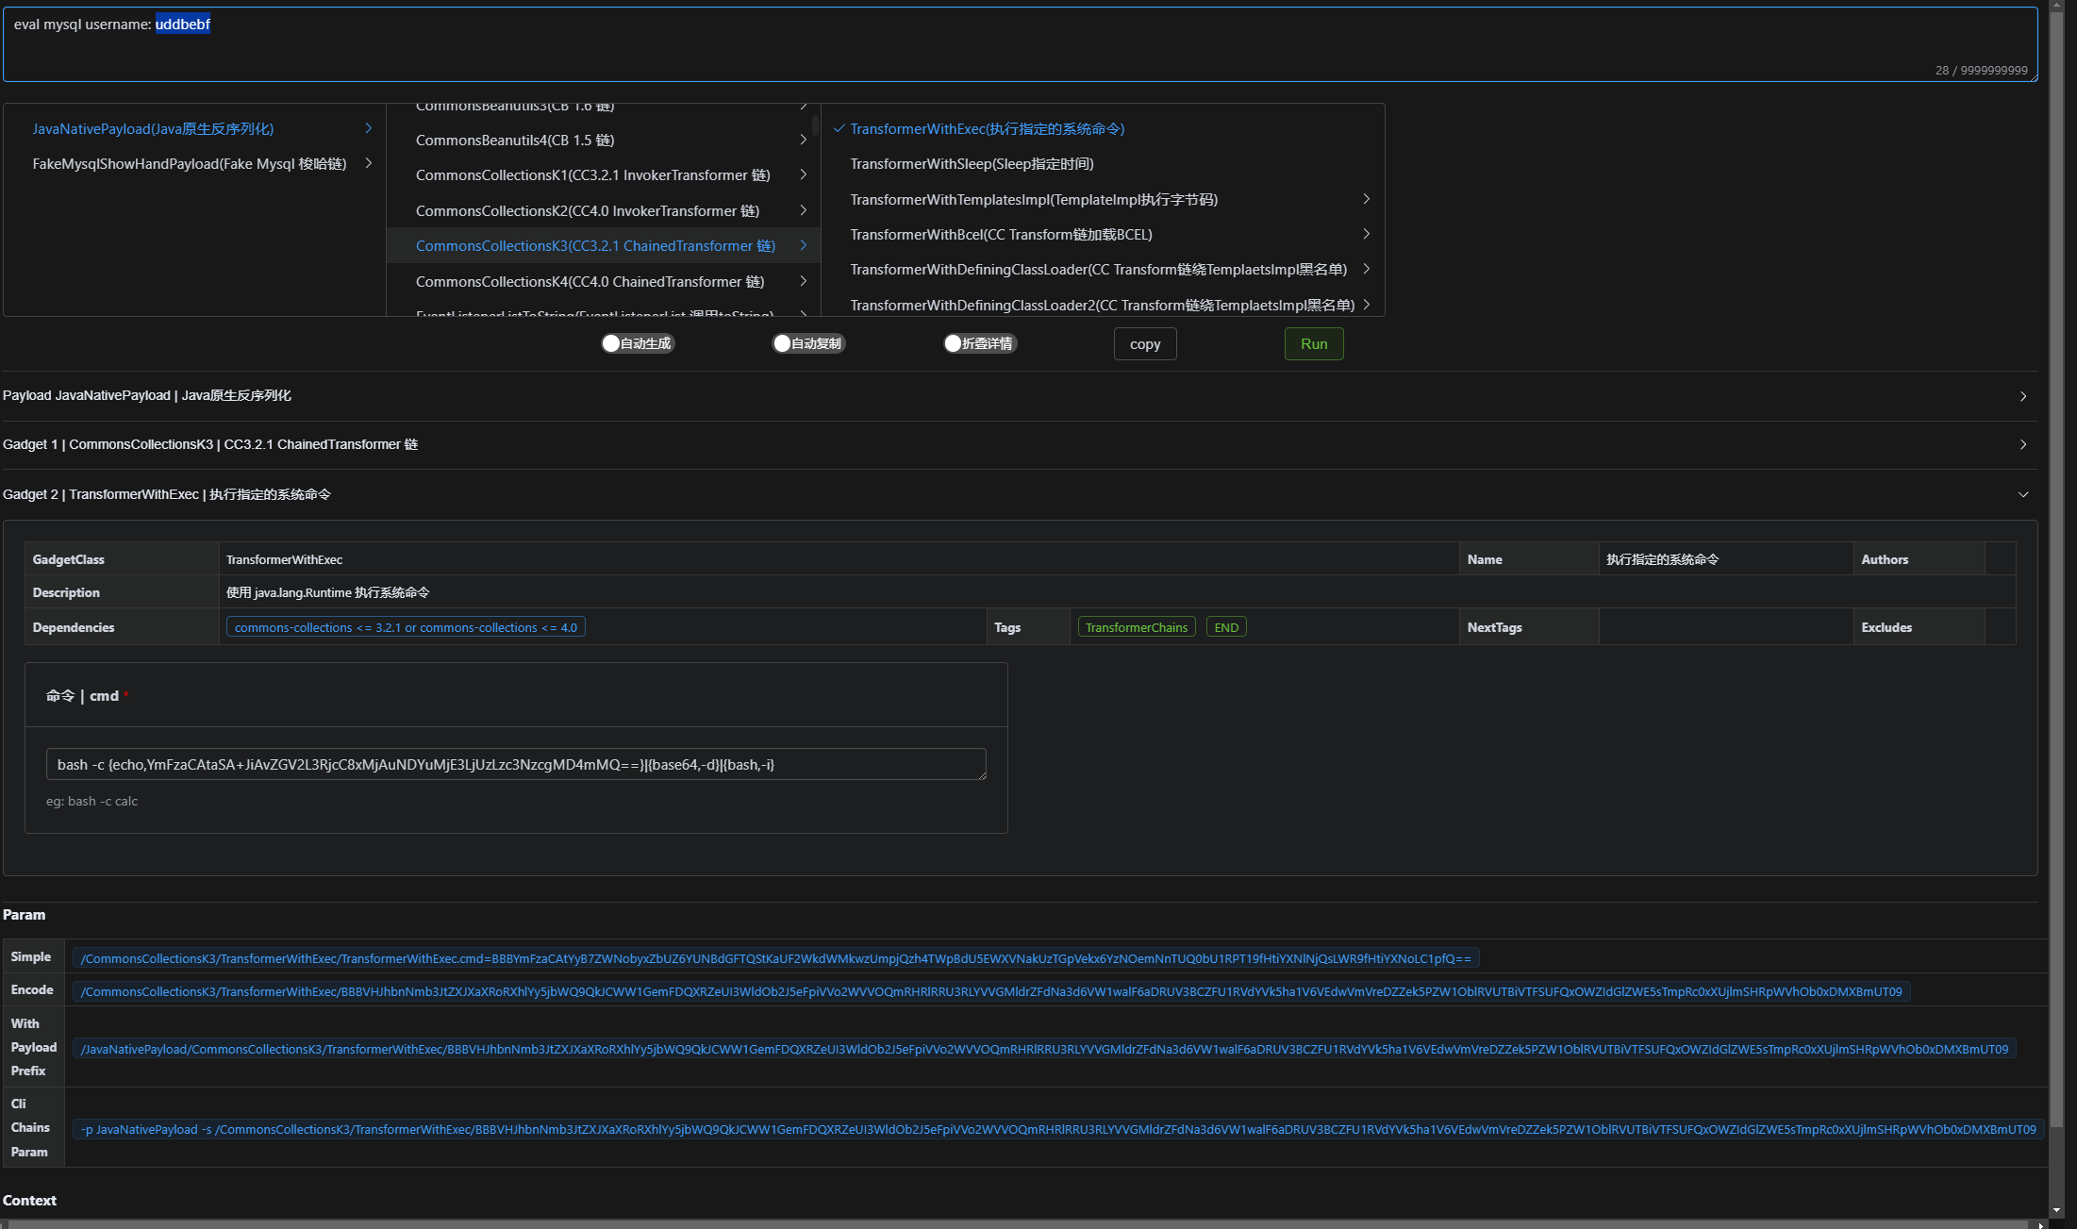Viewport: 2077px width, 1229px height.
Task: Select first TransformerWithDefiningClassLoader option
Action: 1102,270
